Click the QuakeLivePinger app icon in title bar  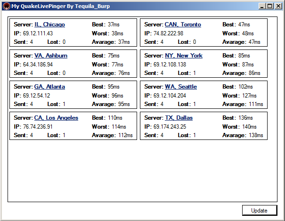point(6,6)
